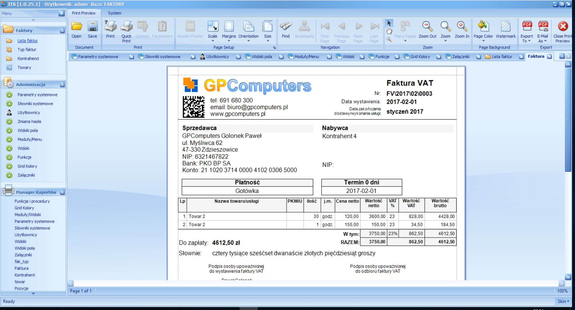Viewport: 575px width, 310px height.
Task: Click the Quick Print icon
Action: [x=126, y=27]
